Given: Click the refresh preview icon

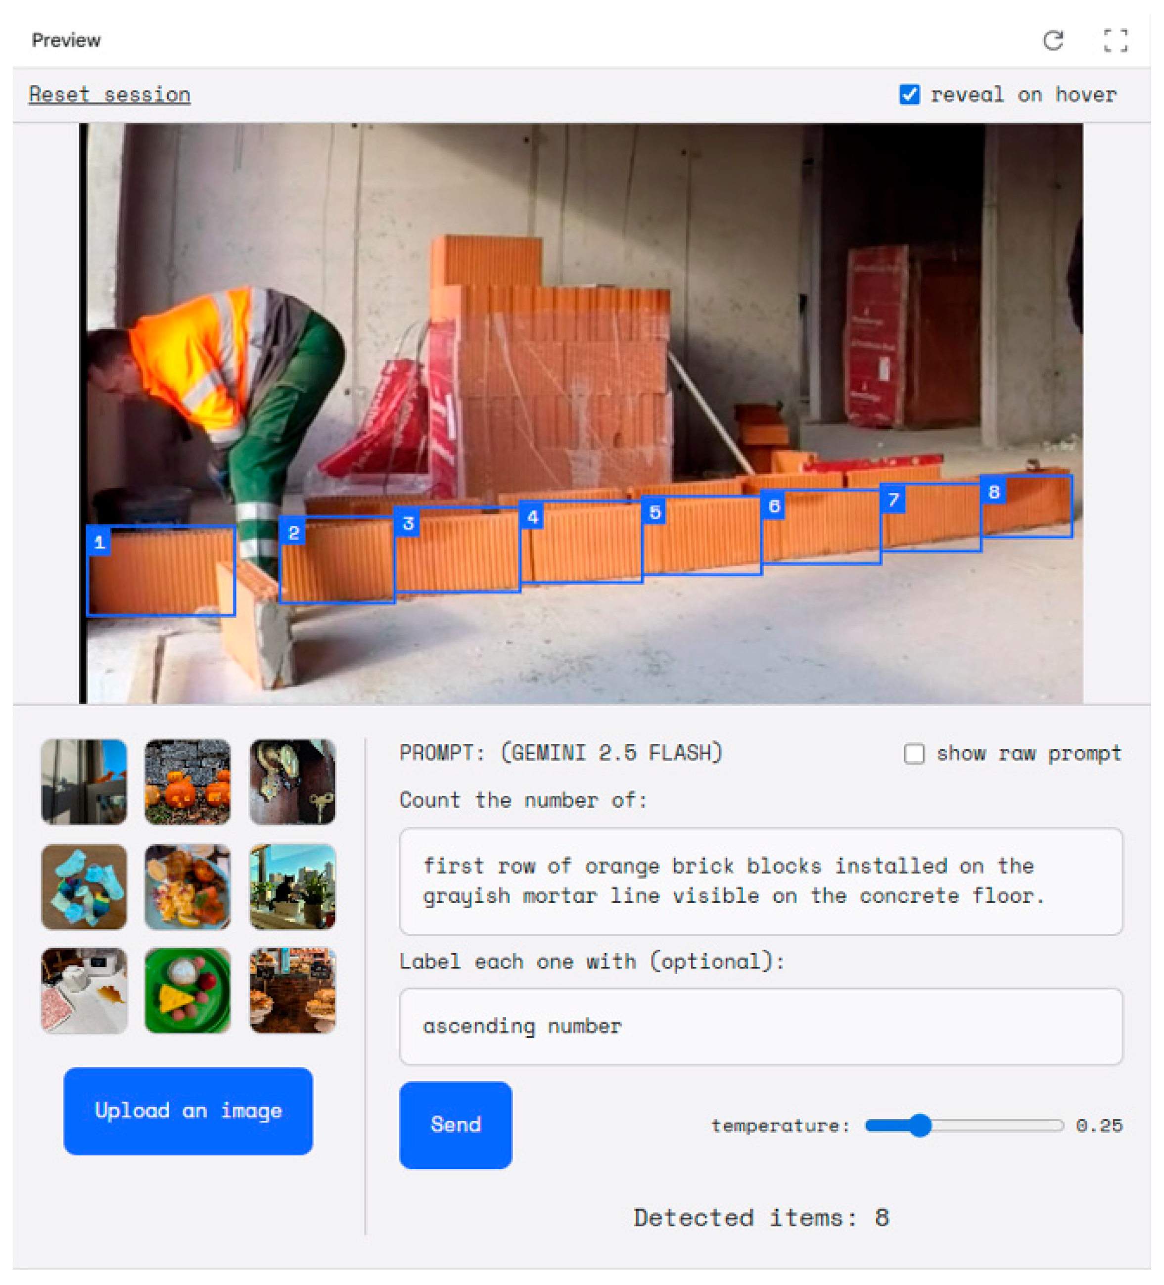Looking at the screenshot, I should point(1052,40).
